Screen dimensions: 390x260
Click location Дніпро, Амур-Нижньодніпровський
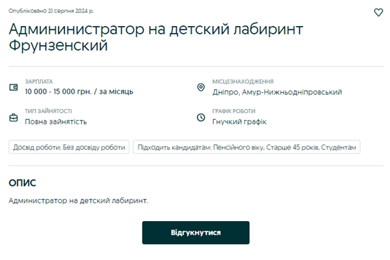(277, 92)
